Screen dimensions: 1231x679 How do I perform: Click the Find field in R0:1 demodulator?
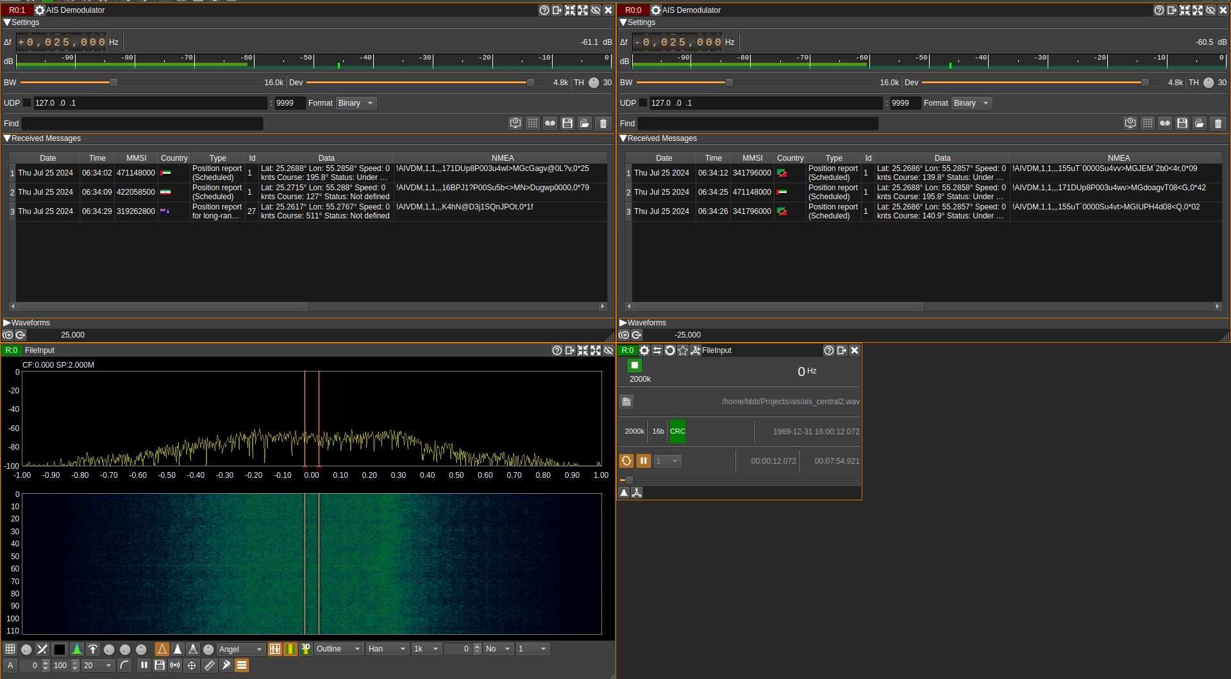(x=142, y=123)
